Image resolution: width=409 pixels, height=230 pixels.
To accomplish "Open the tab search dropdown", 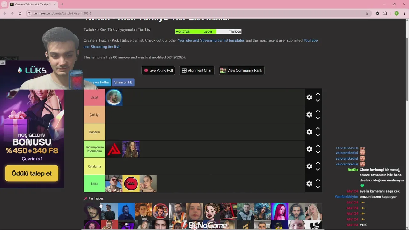I will 4,4.
